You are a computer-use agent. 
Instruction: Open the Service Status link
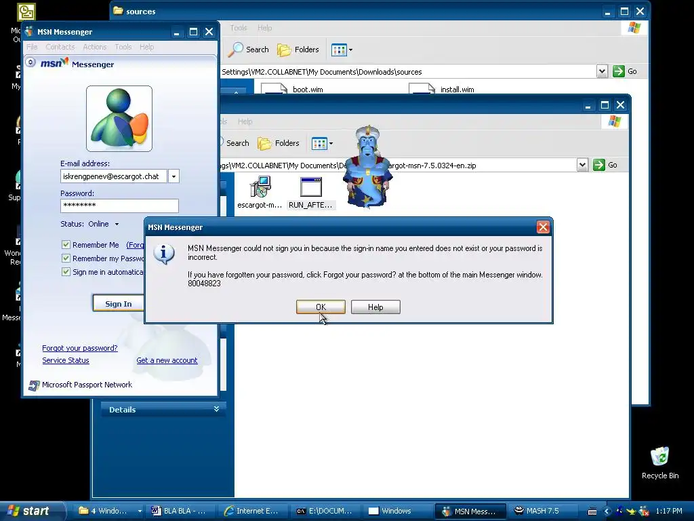66,360
